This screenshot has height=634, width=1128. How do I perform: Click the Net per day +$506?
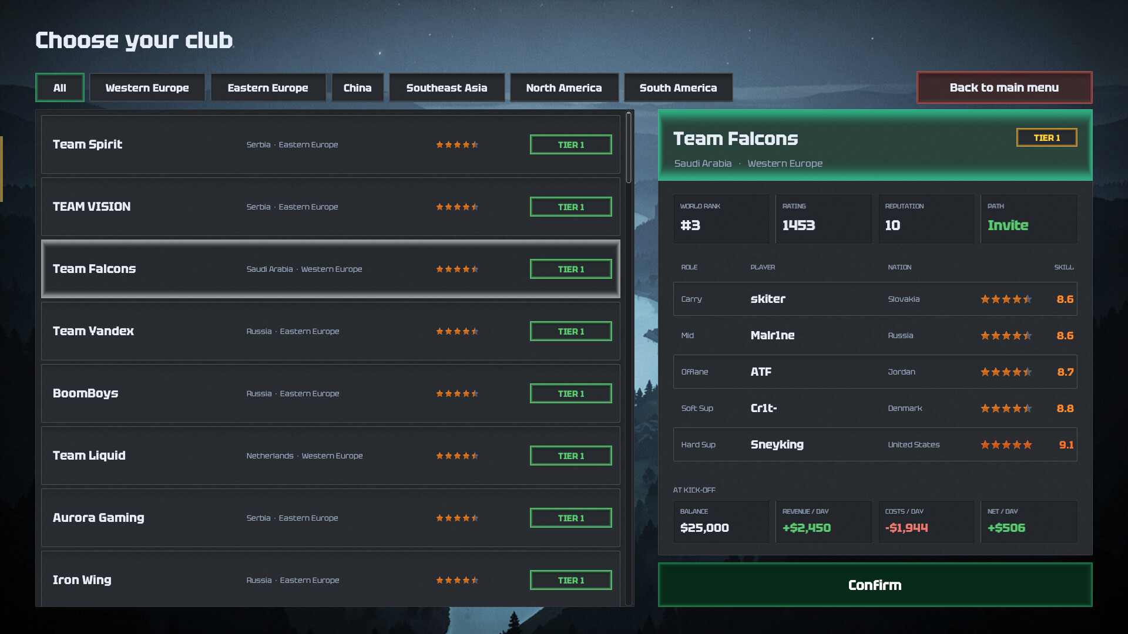click(x=1029, y=521)
